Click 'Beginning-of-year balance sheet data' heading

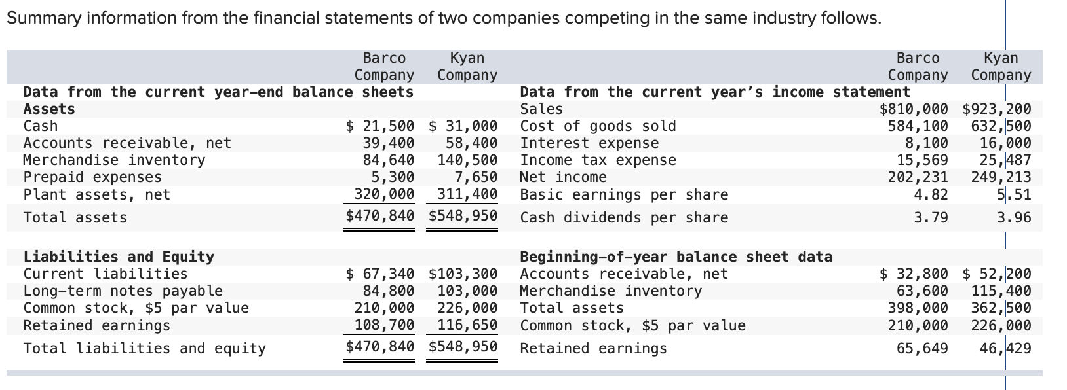(676, 257)
